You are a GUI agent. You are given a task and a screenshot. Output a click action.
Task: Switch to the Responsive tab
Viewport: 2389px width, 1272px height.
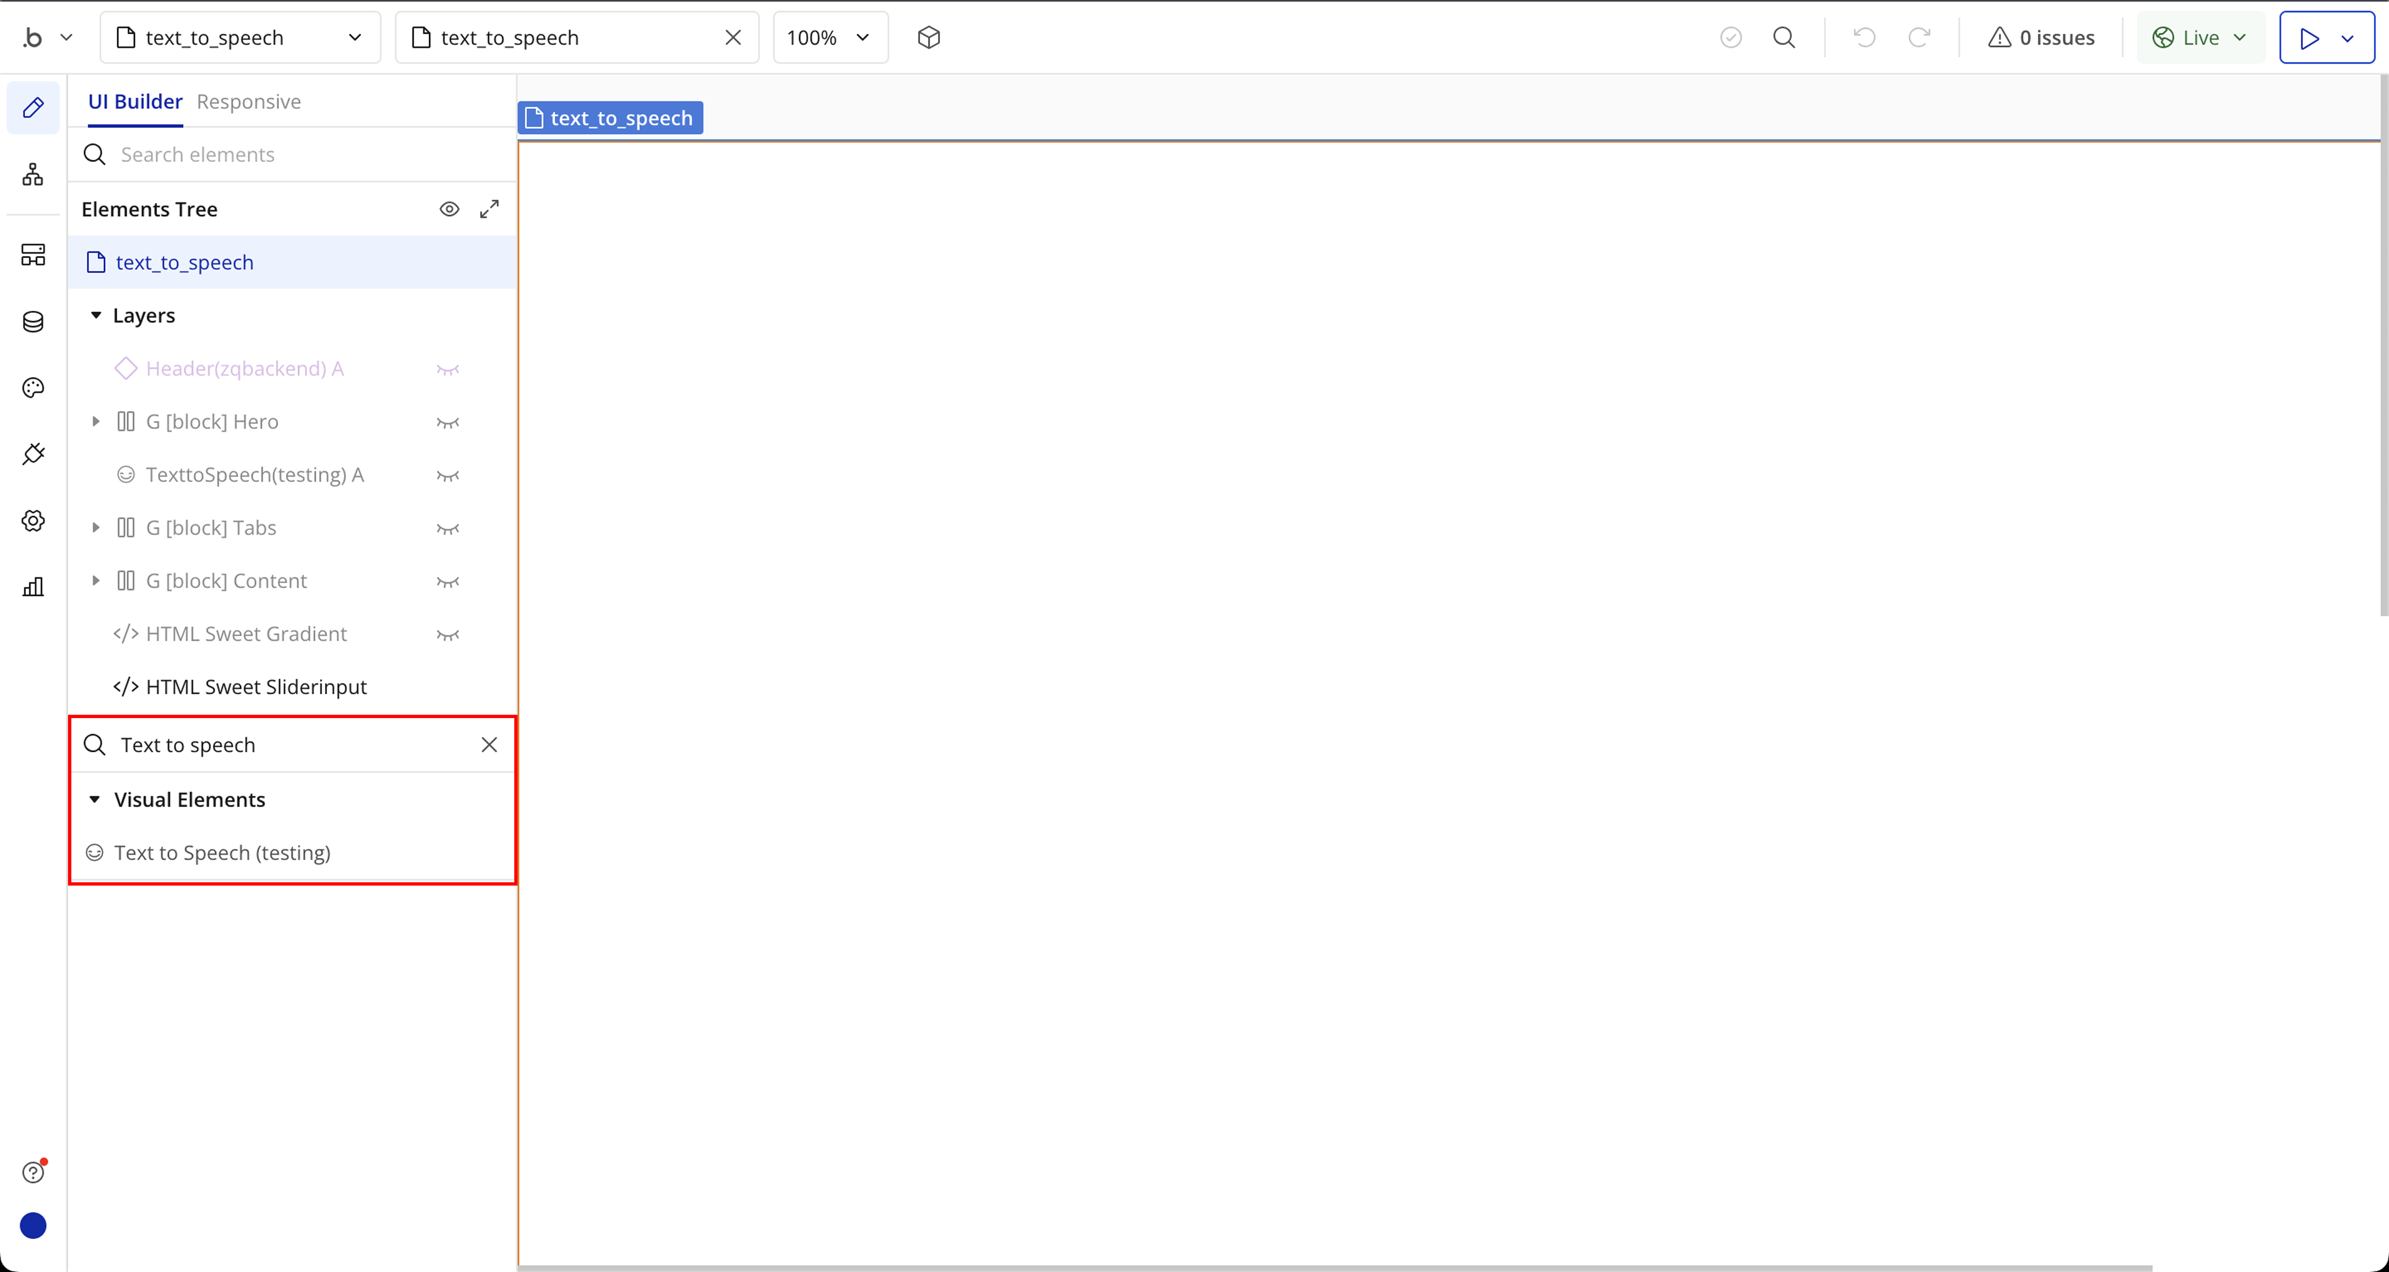point(248,101)
